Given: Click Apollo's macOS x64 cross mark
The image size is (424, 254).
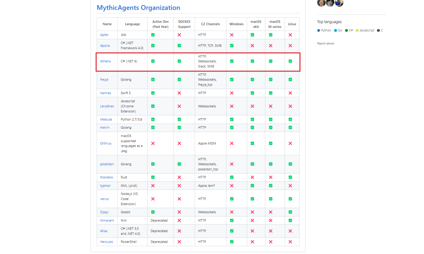Looking at the screenshot, I should pos(252,46).
